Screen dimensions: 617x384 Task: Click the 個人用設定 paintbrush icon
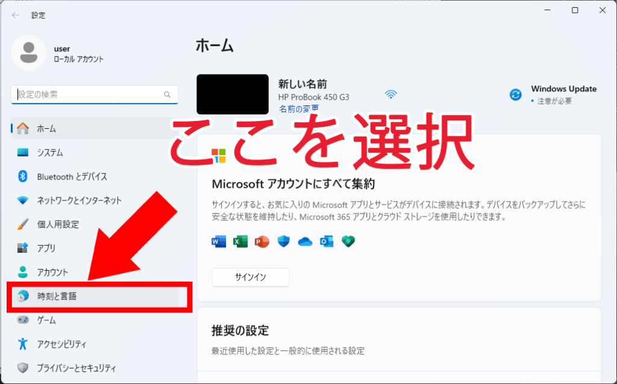(x=23, y=224)
